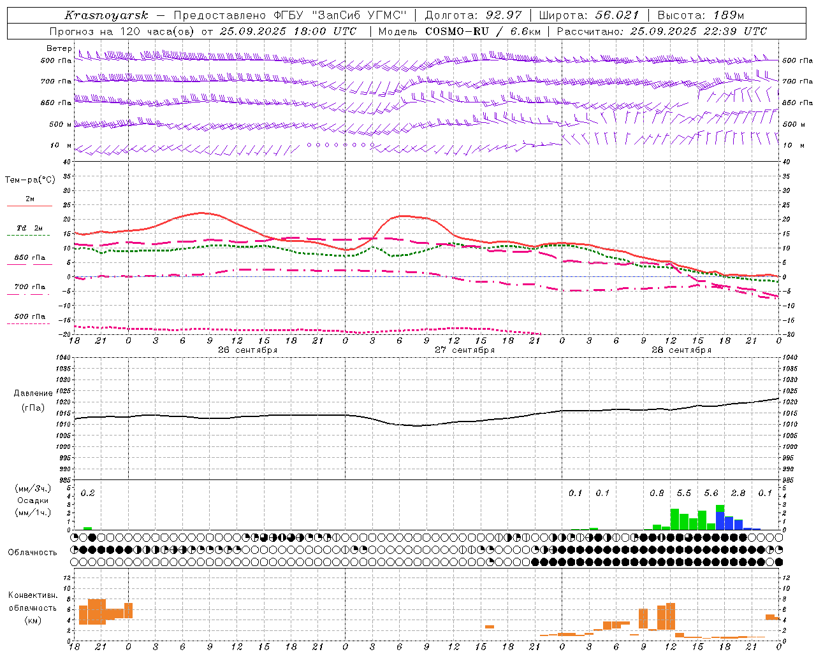
Task: Click the Высота: 189м header field
Action: [700, 15]
